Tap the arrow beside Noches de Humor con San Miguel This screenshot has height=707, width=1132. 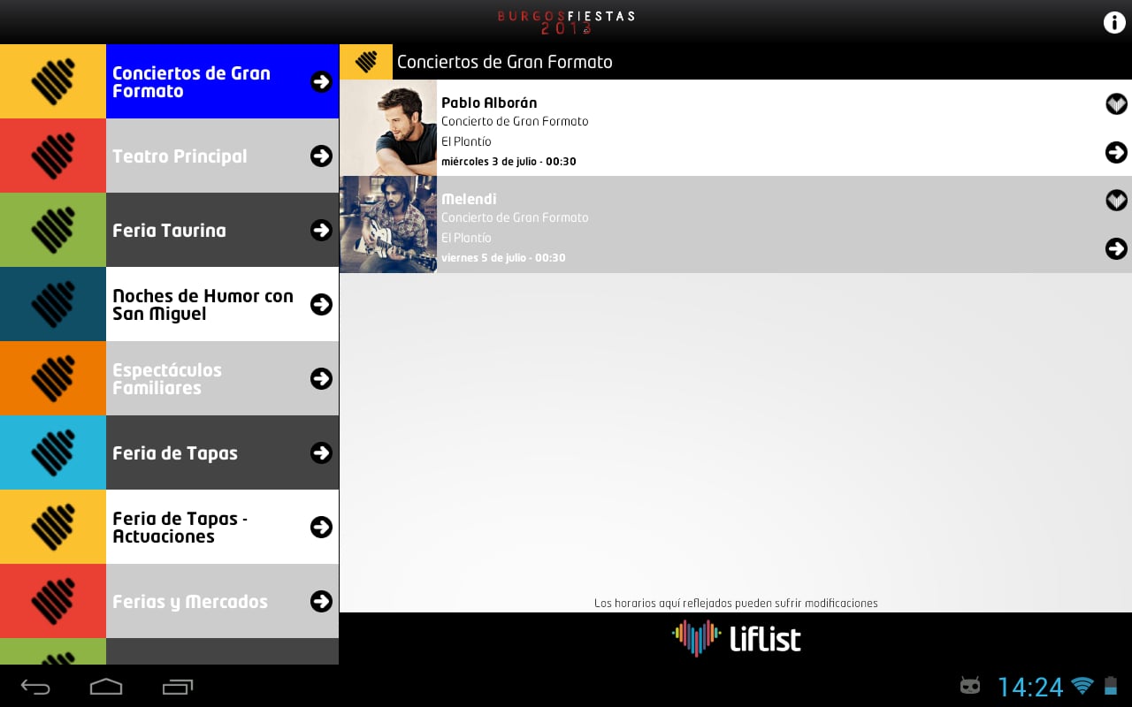click(321, 304)
